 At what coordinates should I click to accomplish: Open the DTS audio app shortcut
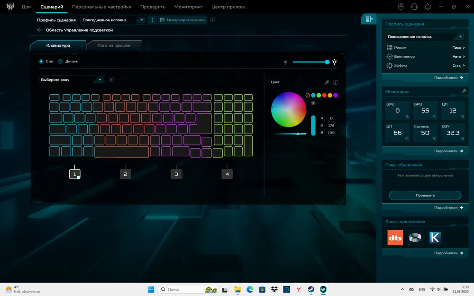395,237
